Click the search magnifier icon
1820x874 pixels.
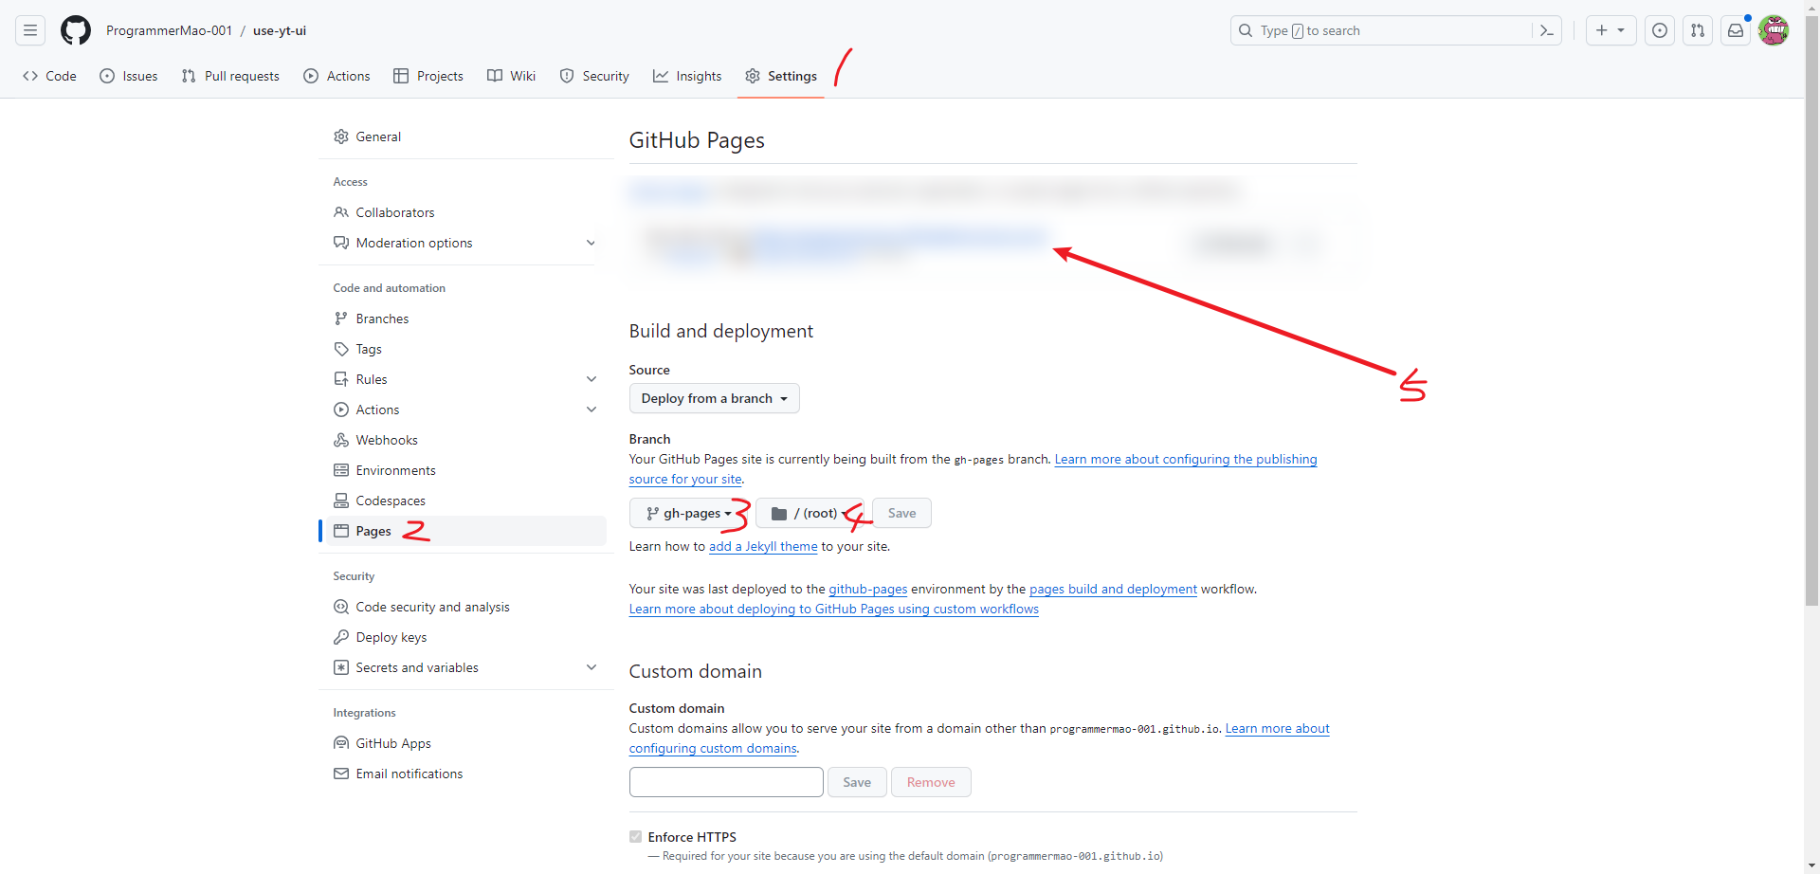tap(1246, 30)
